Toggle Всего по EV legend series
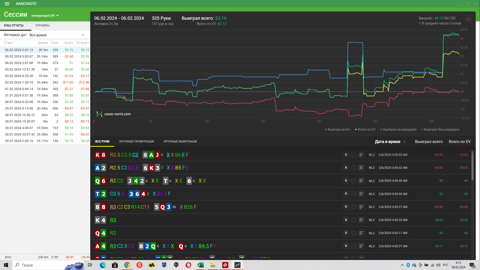 click(x=365, y=129)
